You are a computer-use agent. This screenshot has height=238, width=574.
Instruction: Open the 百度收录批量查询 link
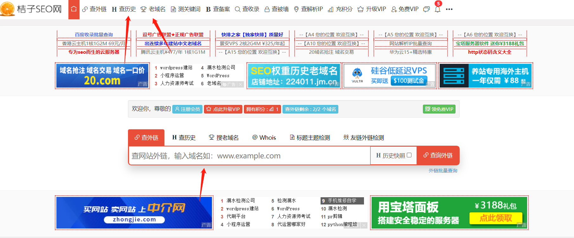pyautogui.click(x=94, y=34)
